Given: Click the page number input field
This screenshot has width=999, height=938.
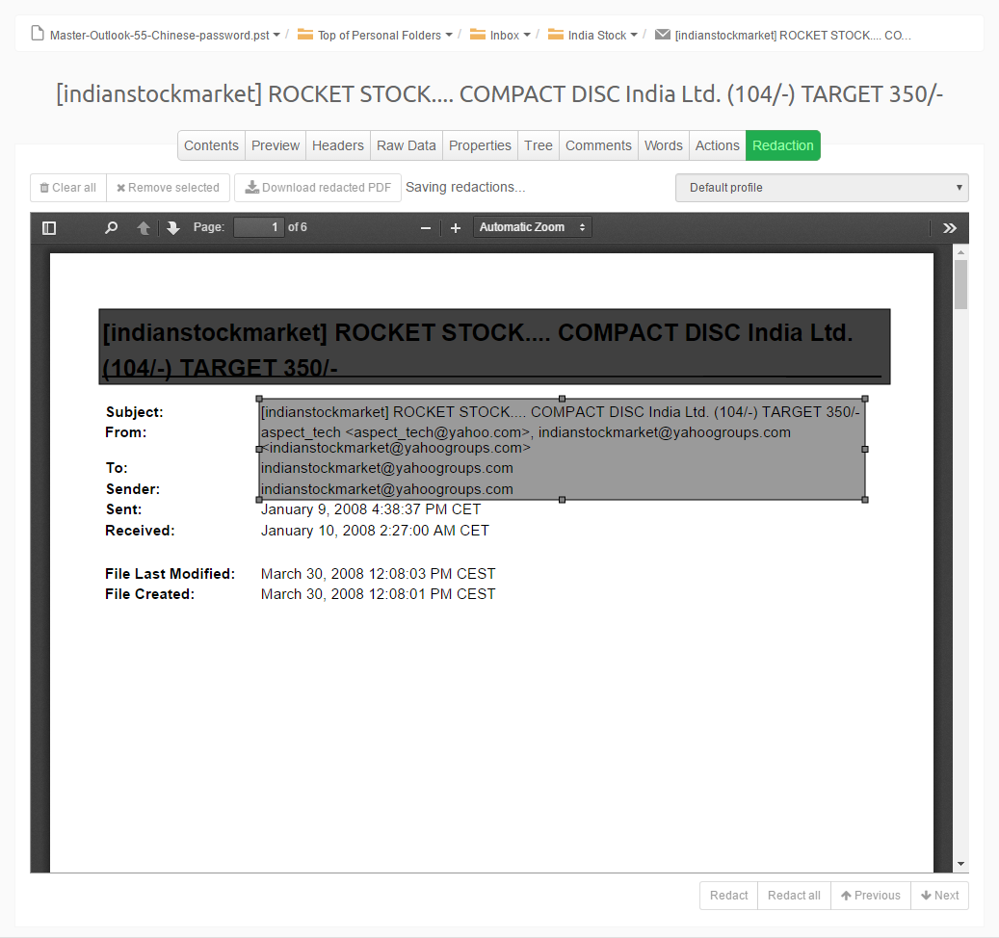Looking at the screenshot, I should (258, 227).
